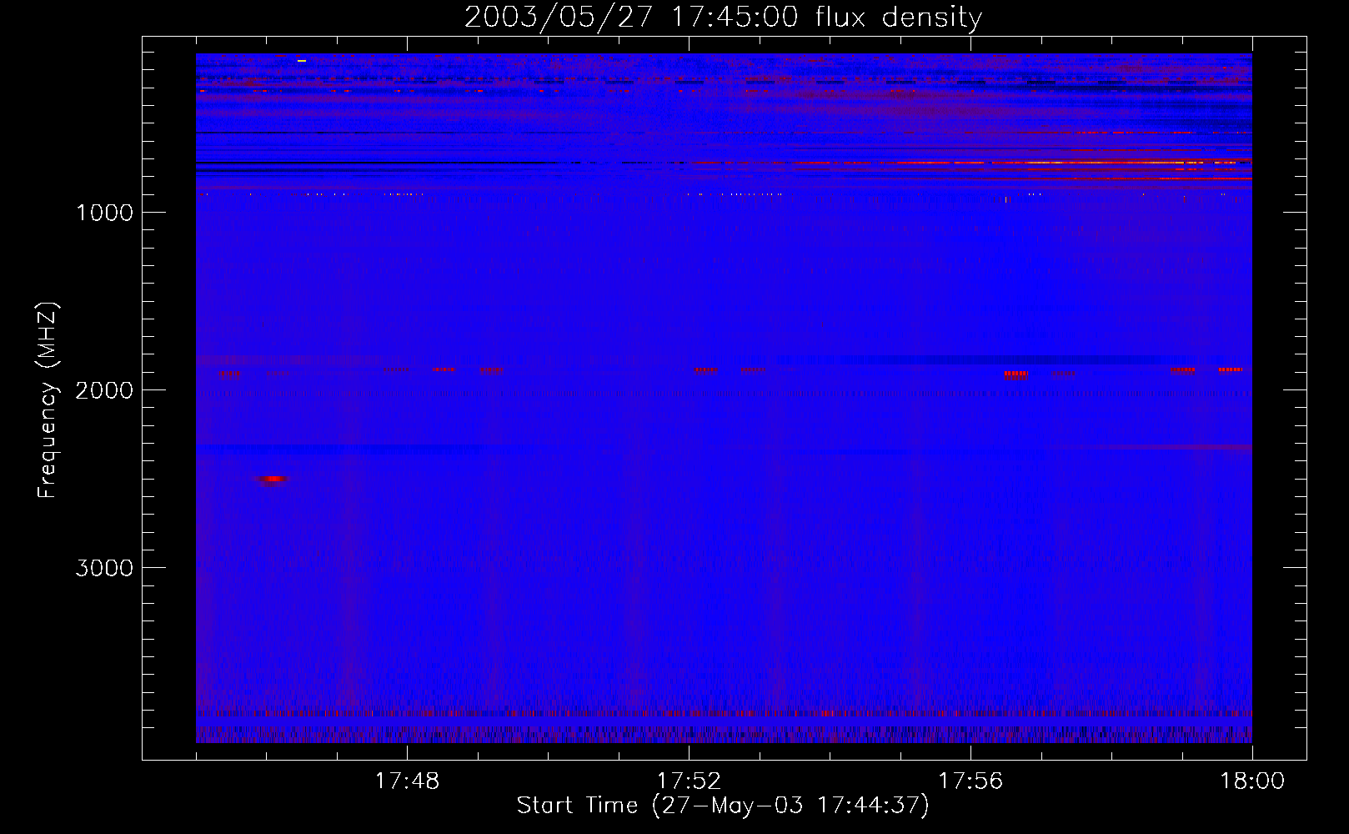Click the 3000 frequency axis value
The image size is (1349, 834).
(x=104, y=568)
